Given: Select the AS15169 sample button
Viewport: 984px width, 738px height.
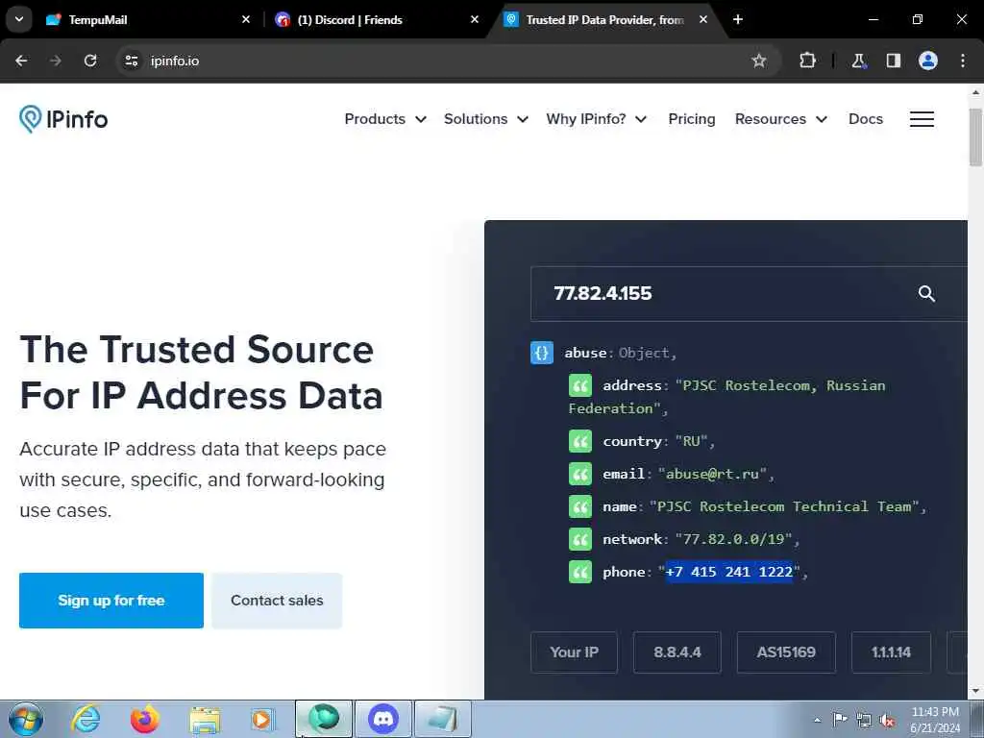Looking at the screenshot, I should pyautogui.click(x=786, y=652).
